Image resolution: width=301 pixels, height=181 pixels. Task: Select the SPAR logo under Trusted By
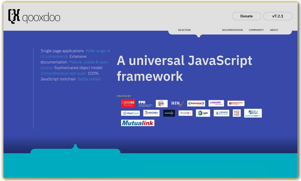[129, 103]
